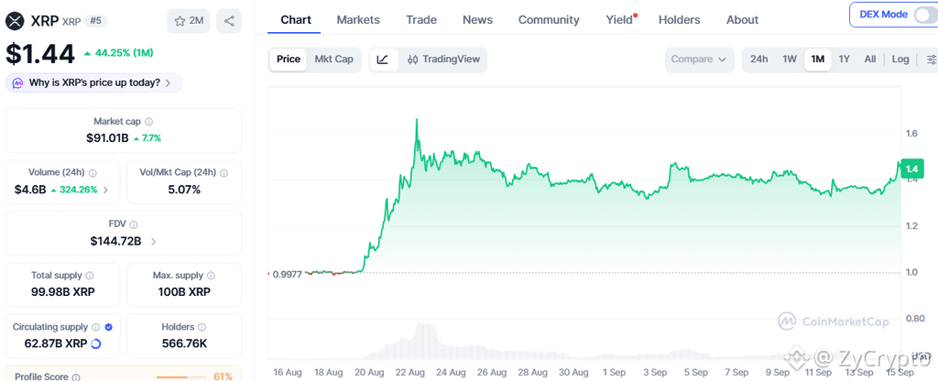The image size is (938, 381).
Task: Open chart settings sliders icon
Action: pos(932,60)
